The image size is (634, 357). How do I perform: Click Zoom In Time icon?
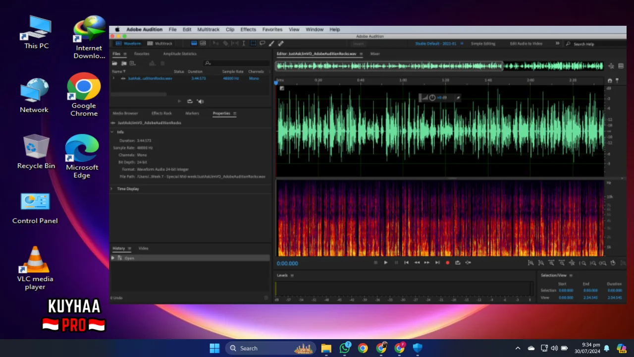(x=551, y=263)
